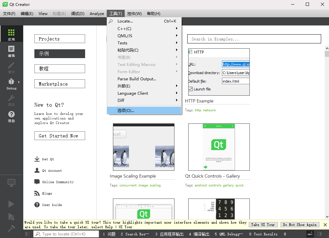The image size is (329, 238).
Task: Click the Start Debugging play-with-bug icon
Action: click(11, 217)
